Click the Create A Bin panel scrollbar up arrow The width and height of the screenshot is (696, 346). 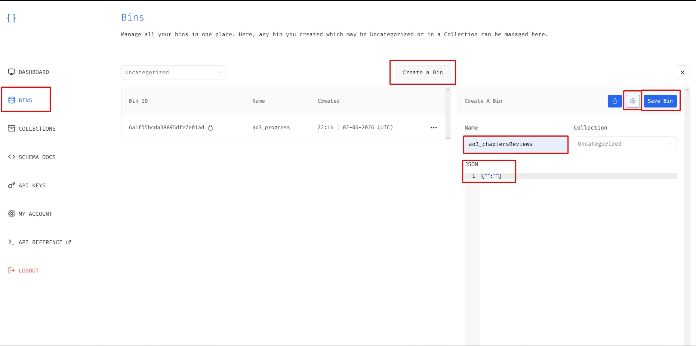(687, 90)
